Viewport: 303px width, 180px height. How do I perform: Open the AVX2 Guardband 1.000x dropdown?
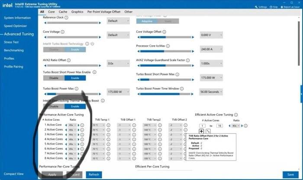211,63
